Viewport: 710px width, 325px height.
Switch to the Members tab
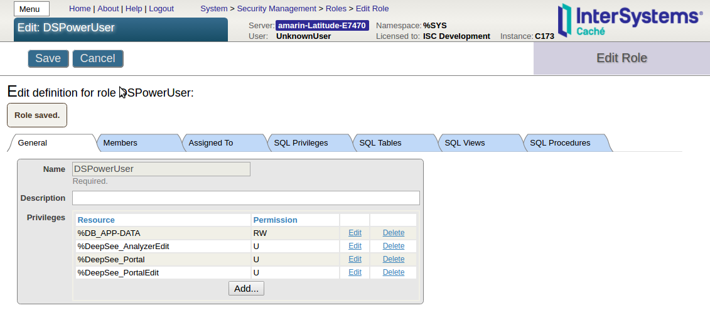(120, 143)
